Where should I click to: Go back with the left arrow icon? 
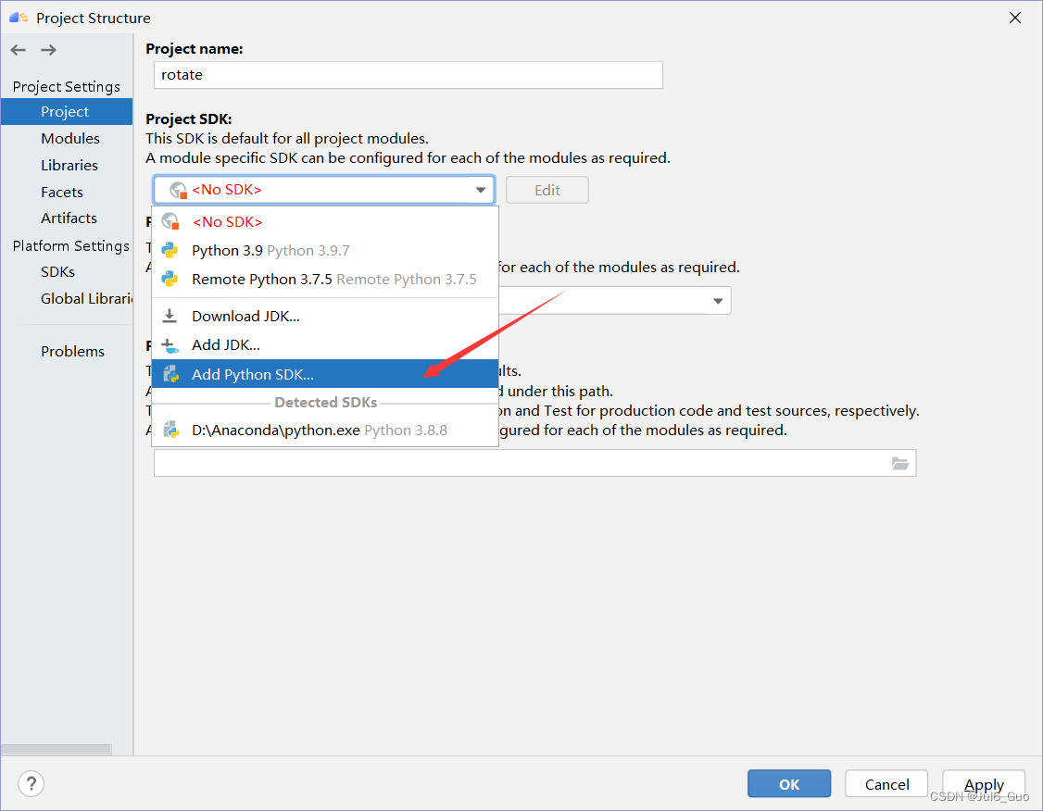click(x=18, y=50)
